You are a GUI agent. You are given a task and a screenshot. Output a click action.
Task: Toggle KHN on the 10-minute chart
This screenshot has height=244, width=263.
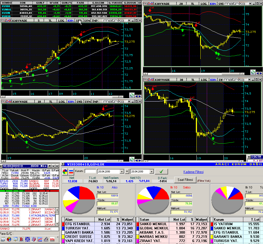pos(71,102)
